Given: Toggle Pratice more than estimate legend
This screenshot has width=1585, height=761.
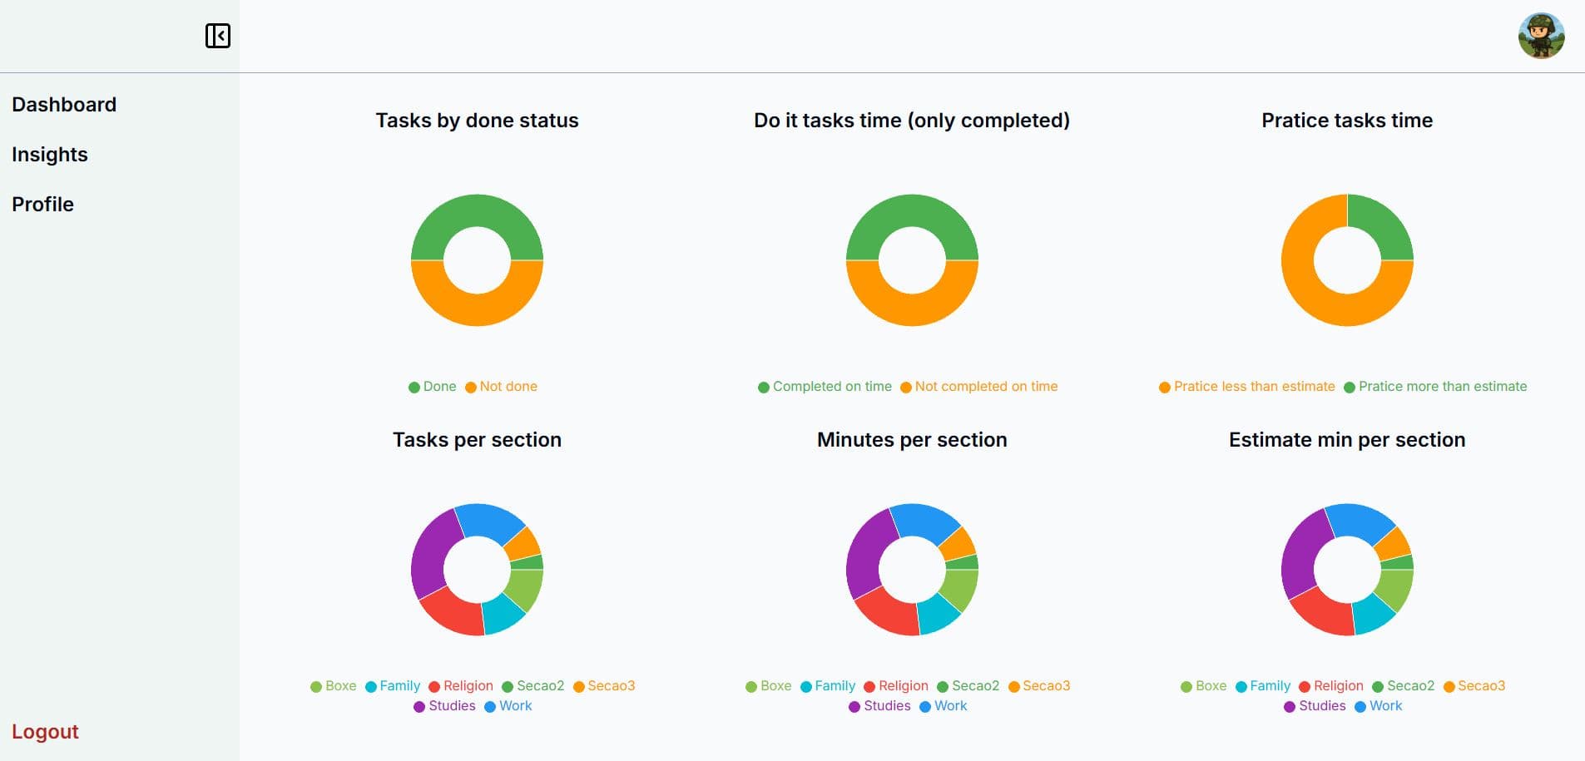Looking at the screenshot, I should pos(1435,387).
